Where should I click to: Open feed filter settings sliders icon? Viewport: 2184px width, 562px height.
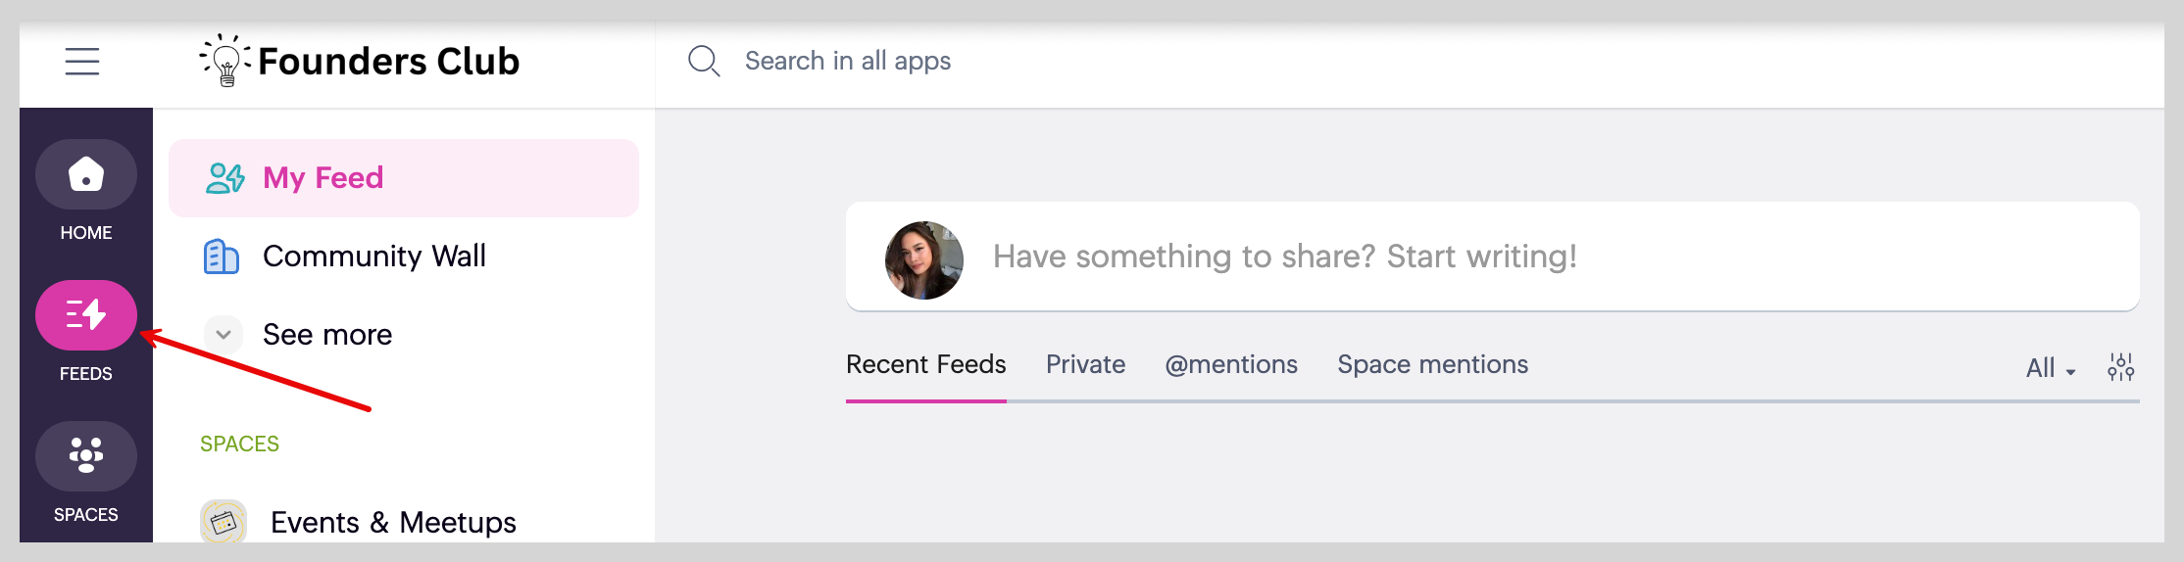tap(2121, 367)
